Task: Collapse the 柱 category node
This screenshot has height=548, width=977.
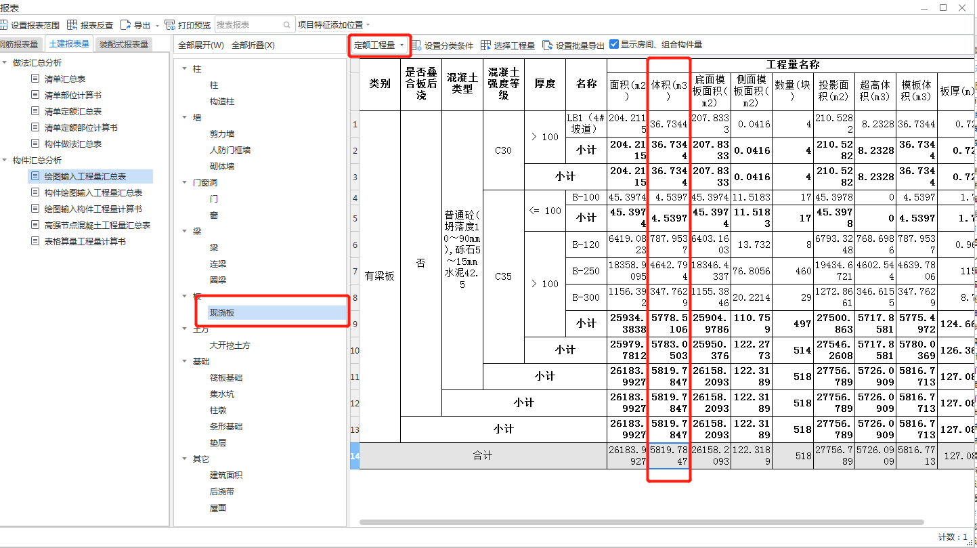Action: pos(185,69)
